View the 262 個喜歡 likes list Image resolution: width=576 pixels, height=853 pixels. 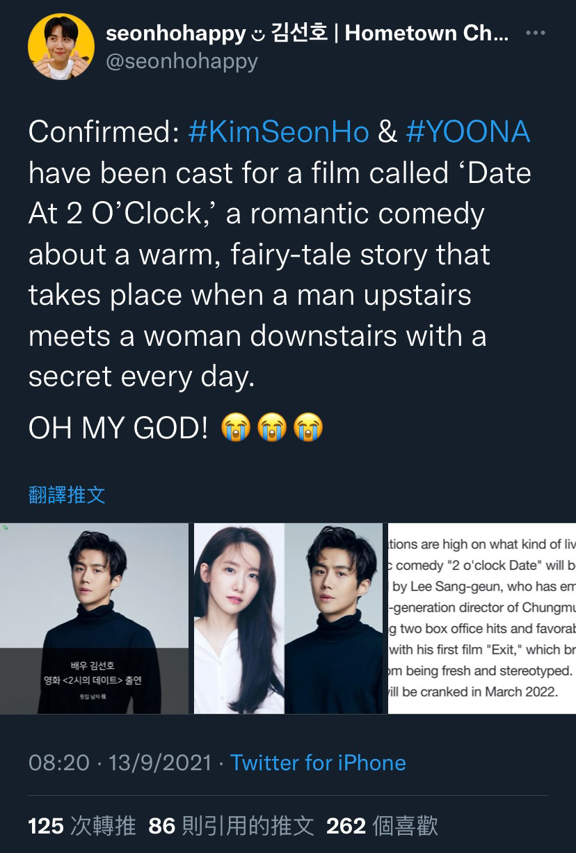[383, 826]
